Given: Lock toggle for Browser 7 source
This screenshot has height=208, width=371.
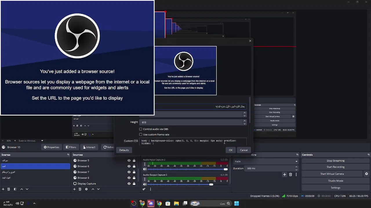Looking at the screenshot, I should [x=134, y=172].
